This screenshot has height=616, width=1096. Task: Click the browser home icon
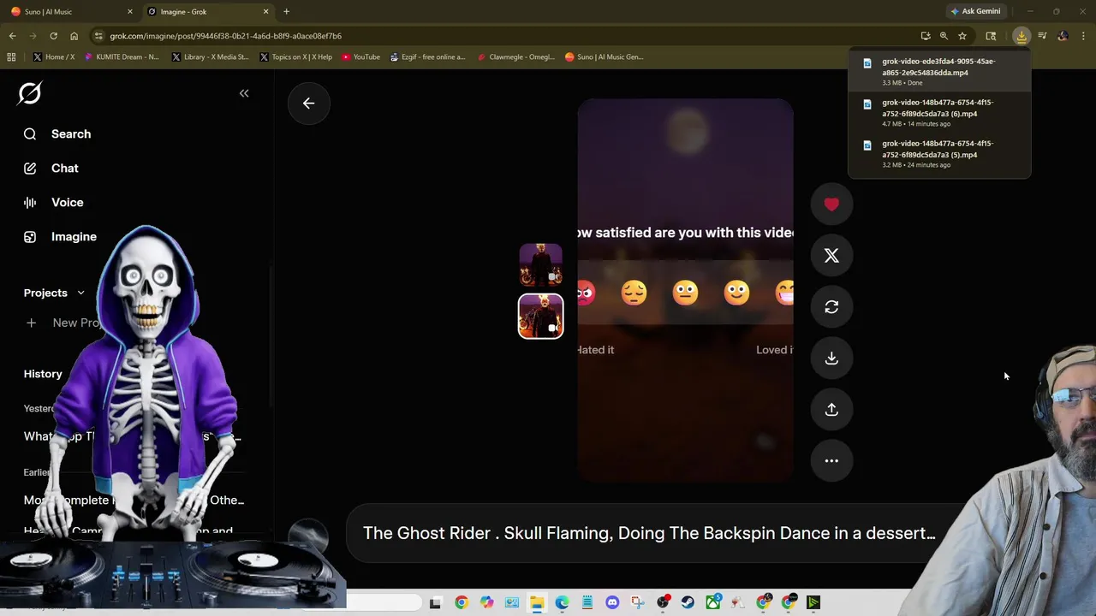coord(74,36)
